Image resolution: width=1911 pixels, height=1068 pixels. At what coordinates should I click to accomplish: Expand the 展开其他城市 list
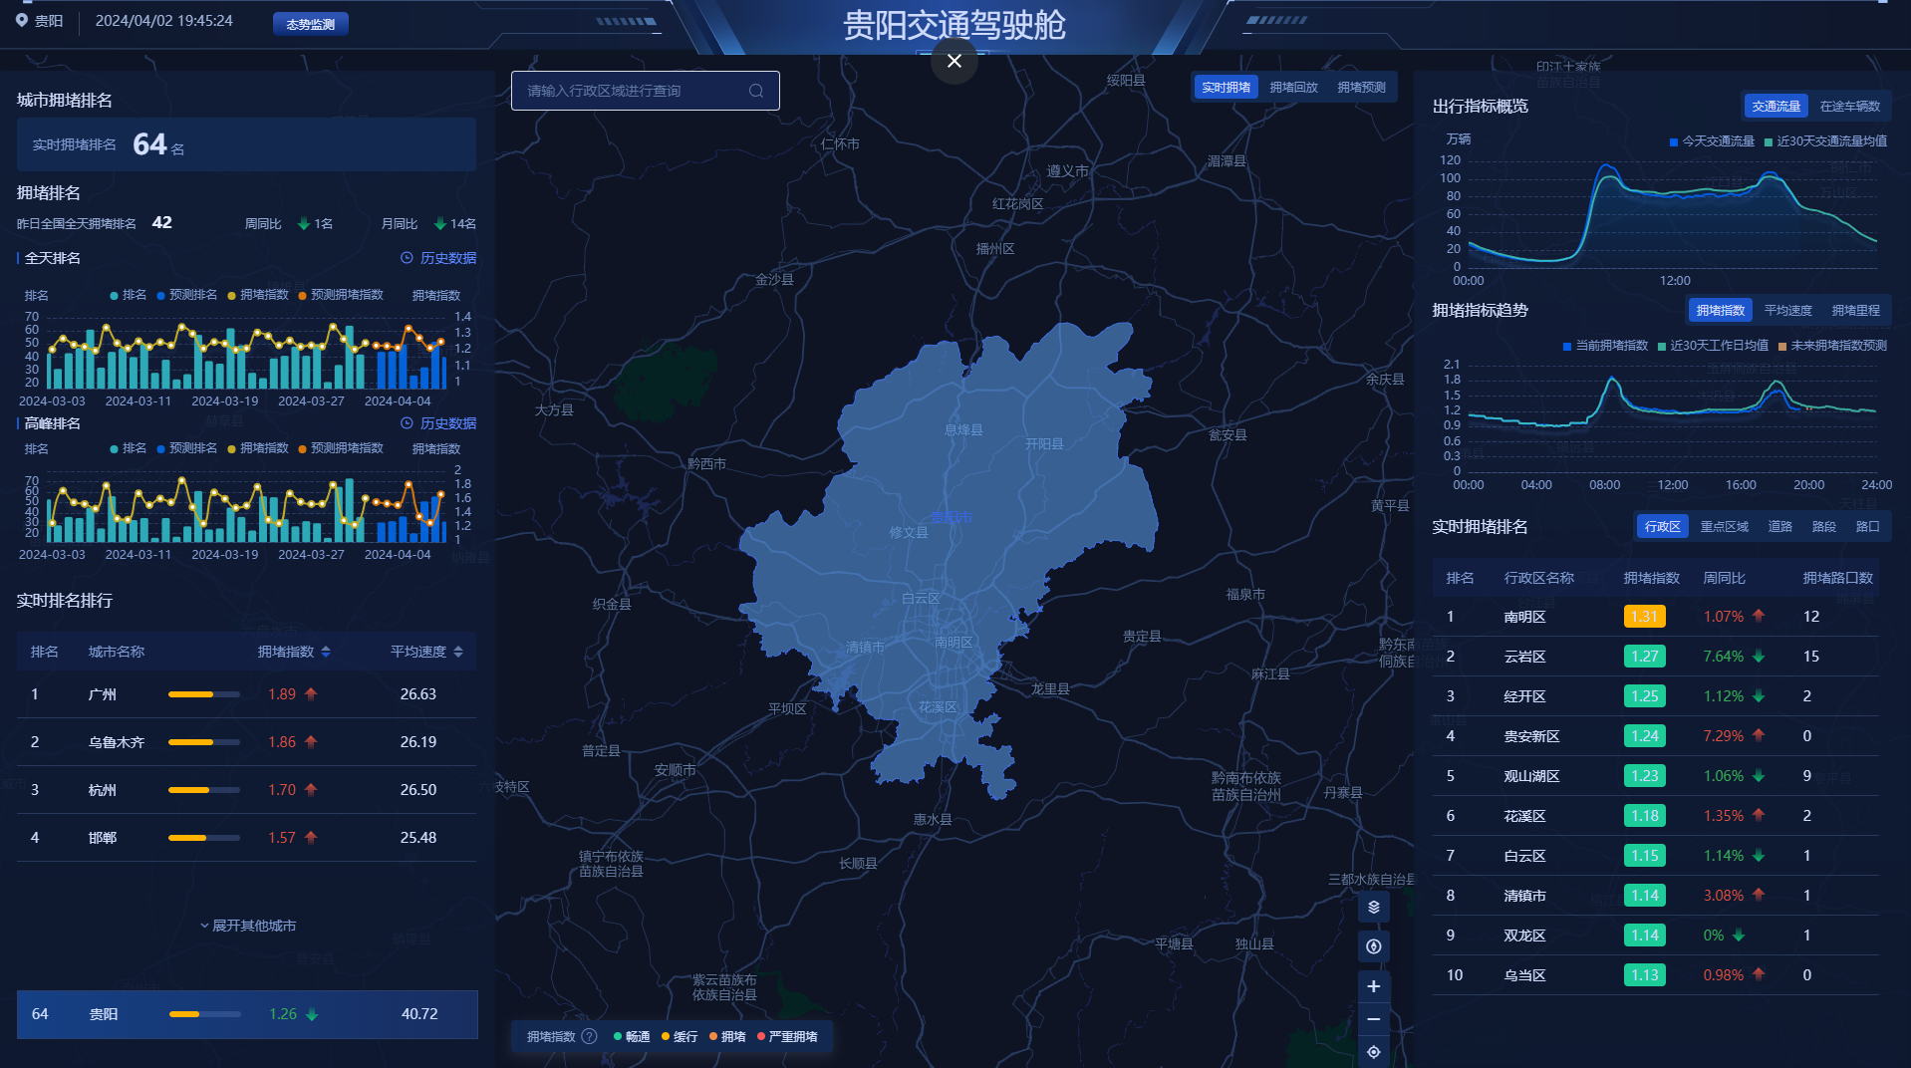247,926
